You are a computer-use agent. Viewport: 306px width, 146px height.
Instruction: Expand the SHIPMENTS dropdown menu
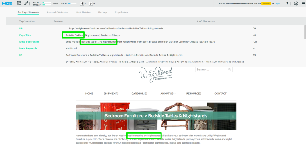112,93
